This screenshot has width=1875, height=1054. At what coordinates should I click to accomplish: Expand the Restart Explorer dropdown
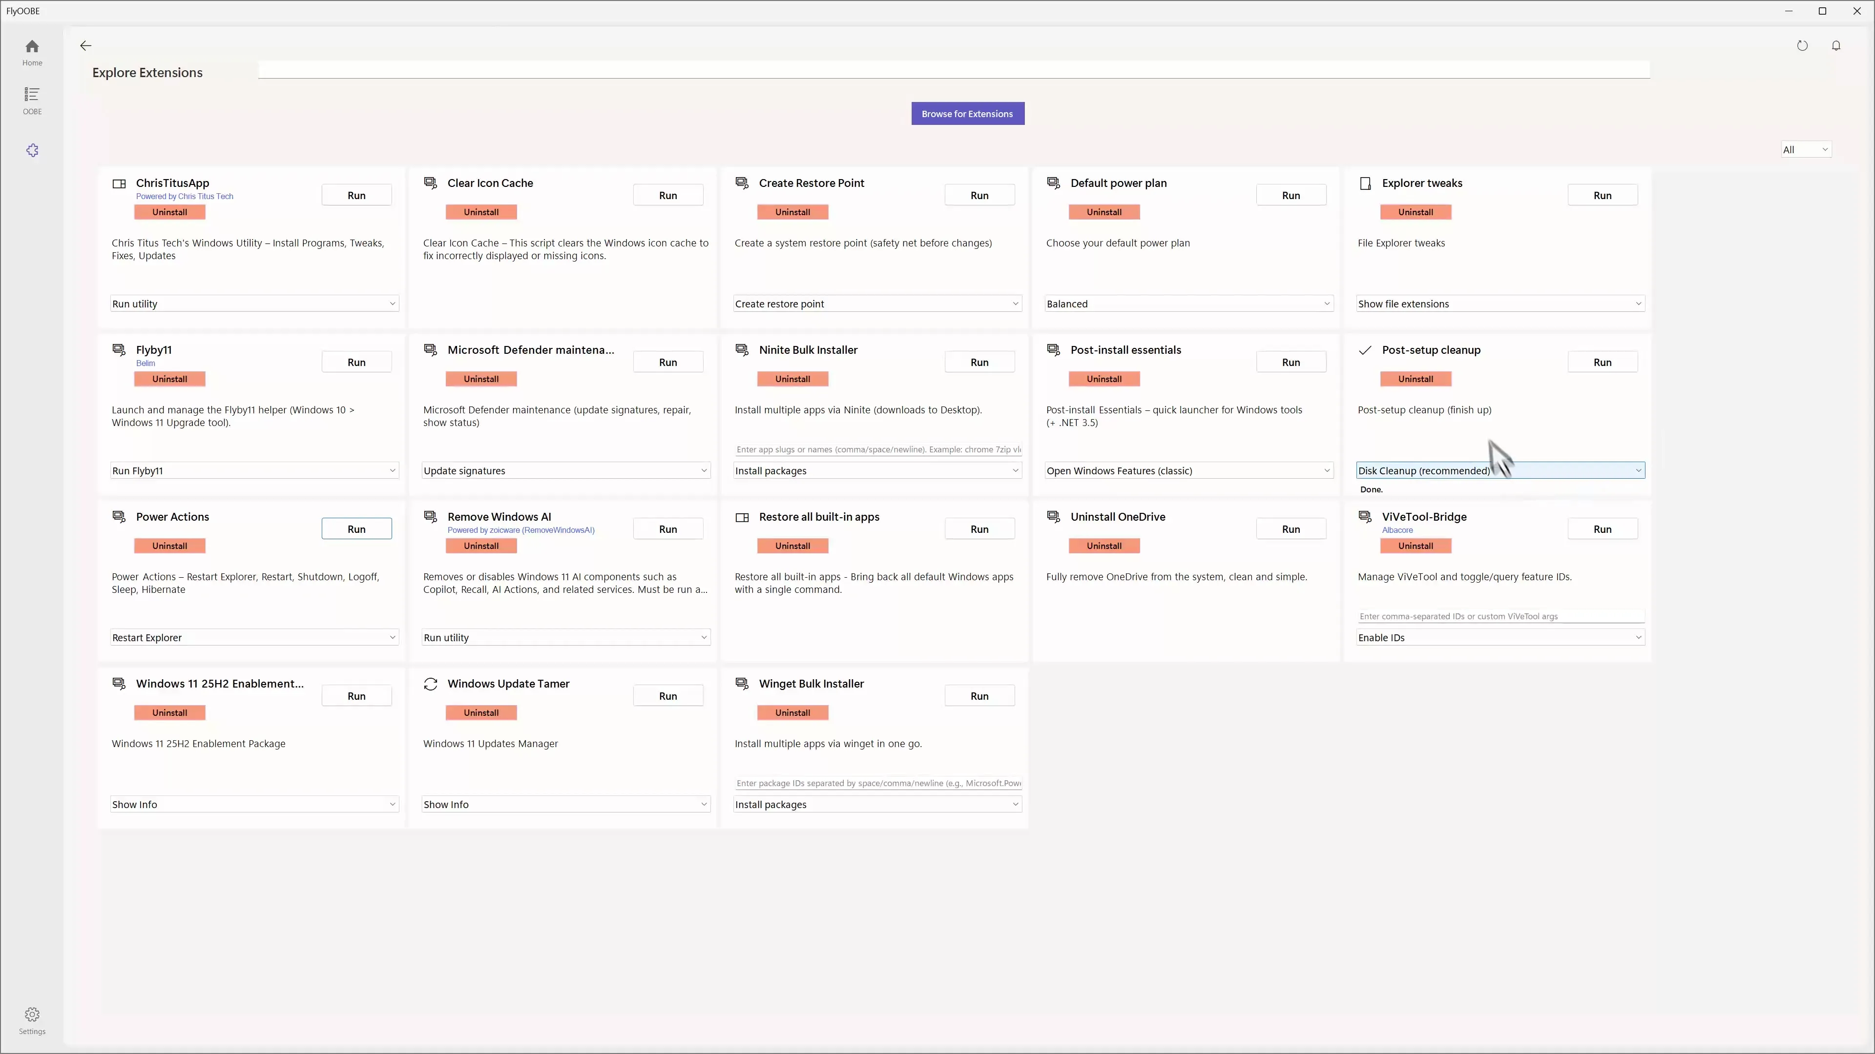tap(253, 638)
